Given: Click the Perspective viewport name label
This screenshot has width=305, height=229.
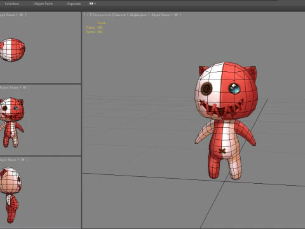Looking at the screenshot, I should pos(102,15).
